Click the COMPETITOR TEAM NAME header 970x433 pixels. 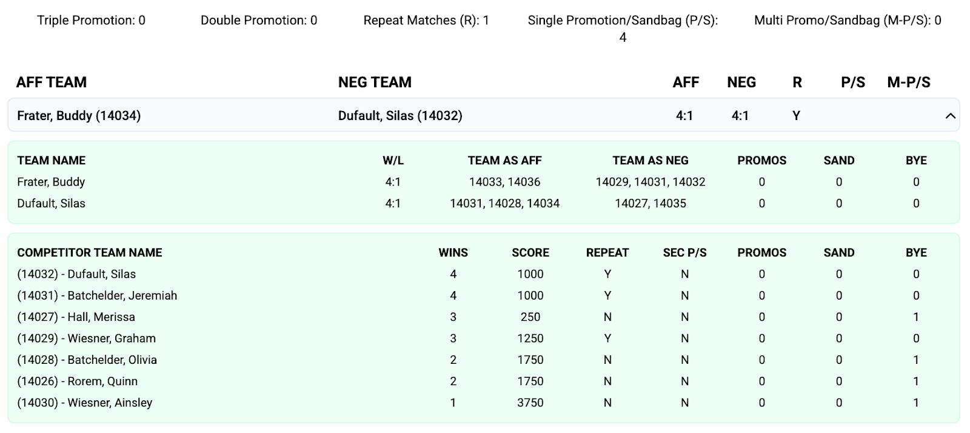pyautogui.click(x=90, y=253)
